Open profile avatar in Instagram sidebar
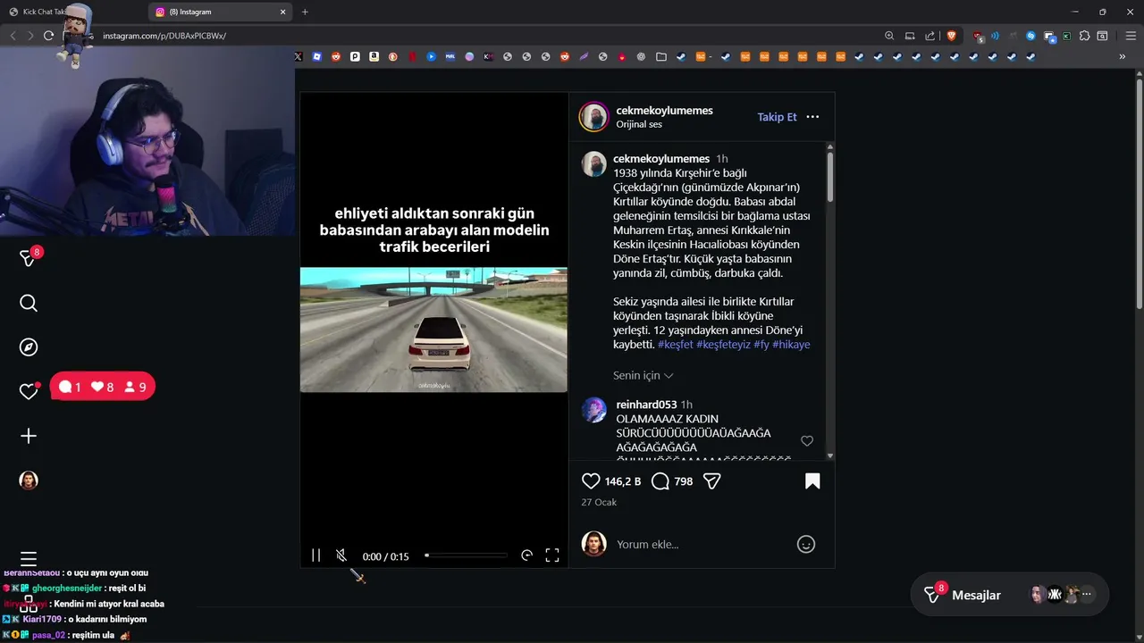Screen dimensions: 1144x643 point(29,480)
